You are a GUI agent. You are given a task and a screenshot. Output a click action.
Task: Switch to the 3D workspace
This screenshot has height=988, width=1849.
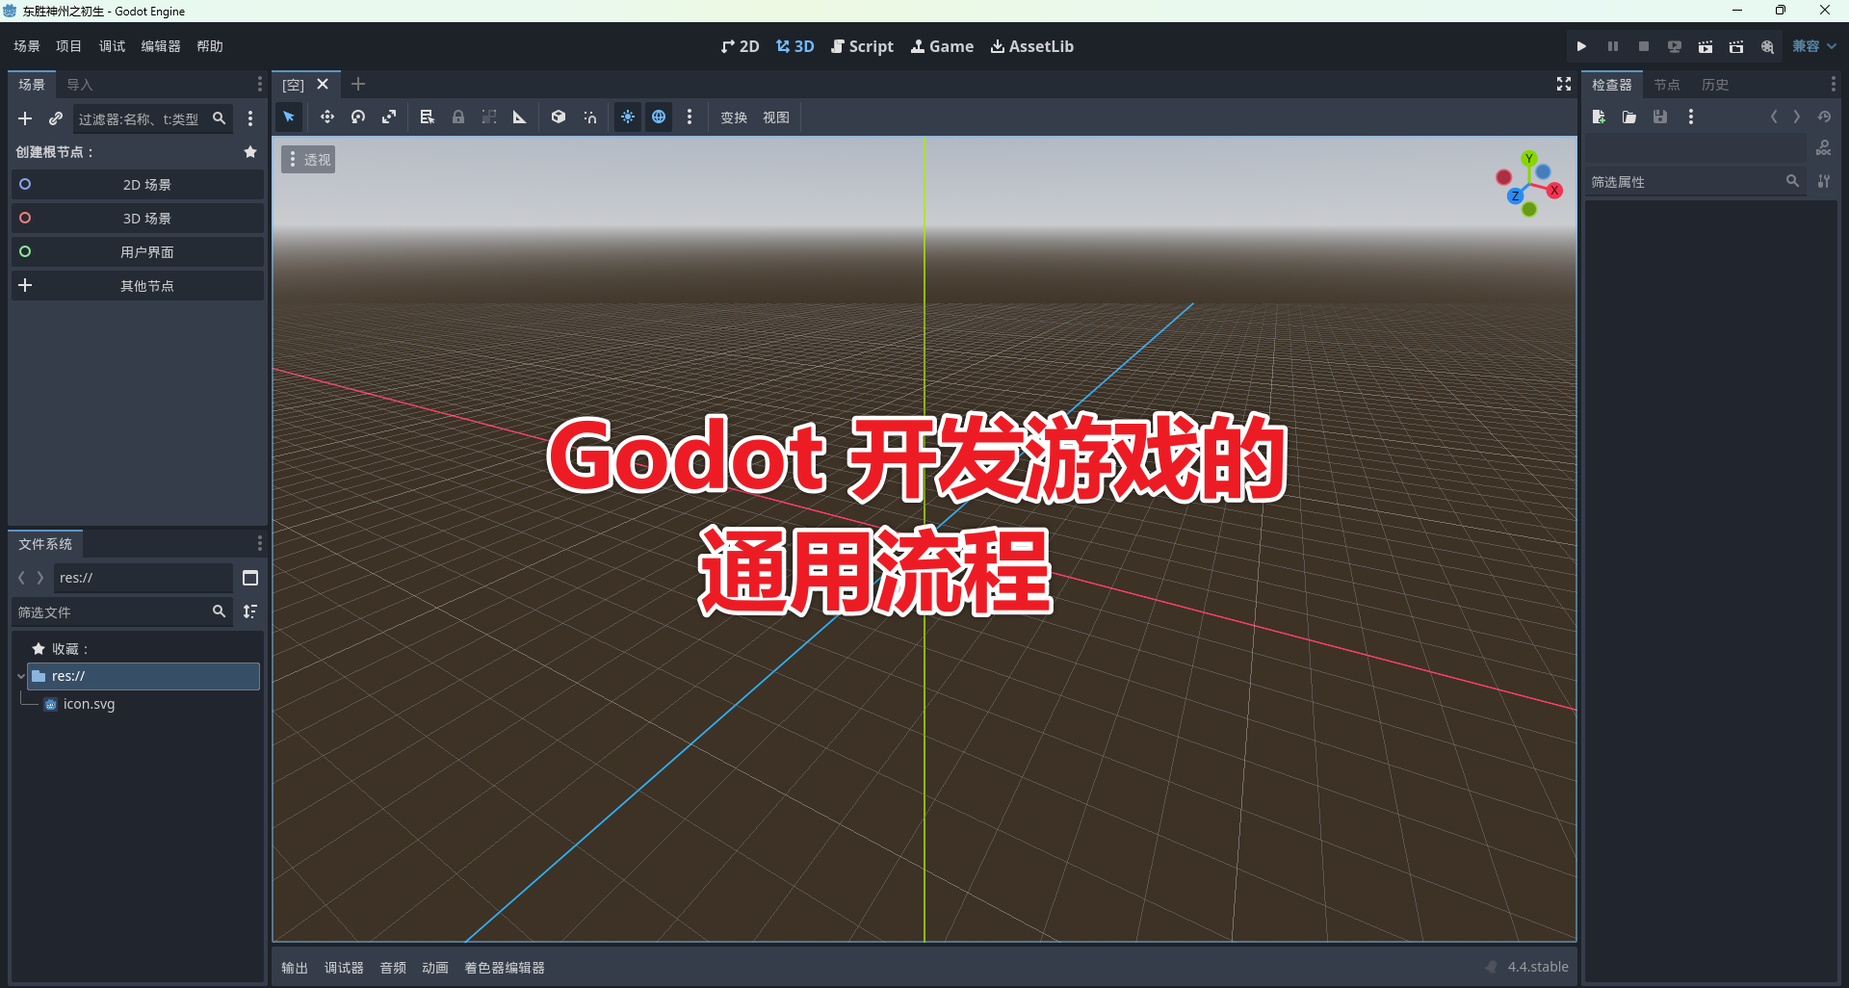click(x=795, y=46)
